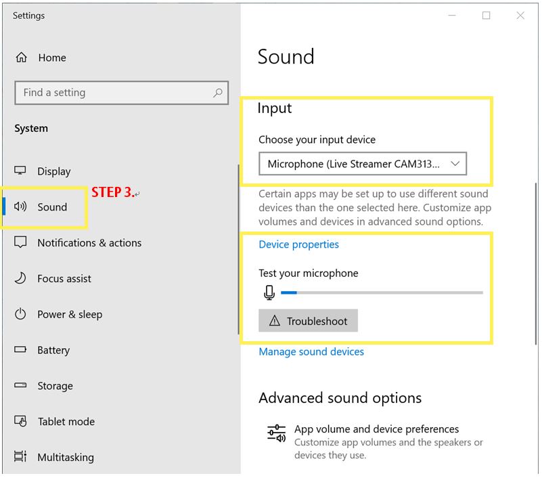This screenshot has width=542, height=480.
Task: Click the Settings window title text
Action: tap(28, 16)
